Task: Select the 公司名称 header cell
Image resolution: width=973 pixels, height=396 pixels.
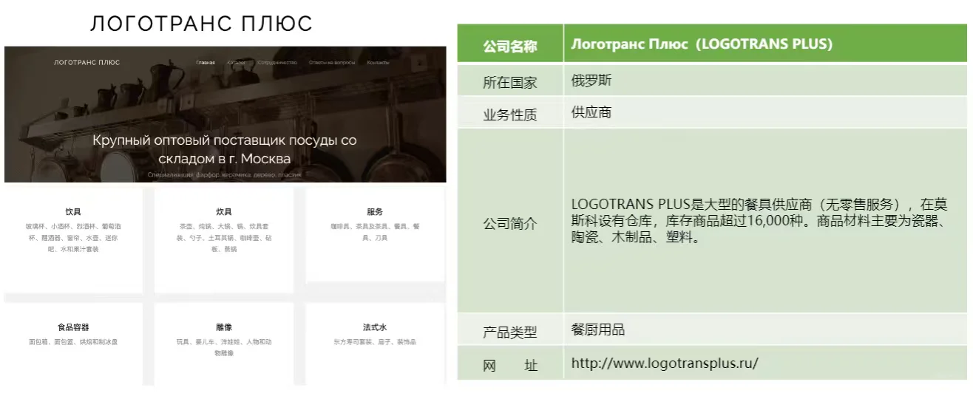Action: point(510,45)
